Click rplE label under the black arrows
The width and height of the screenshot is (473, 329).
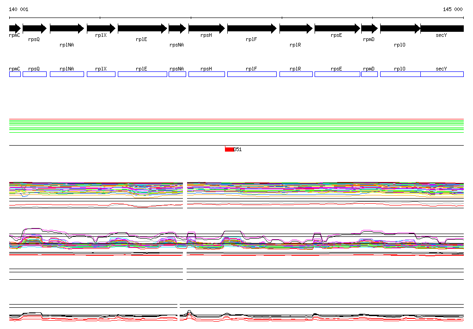(x=141, y=39)
